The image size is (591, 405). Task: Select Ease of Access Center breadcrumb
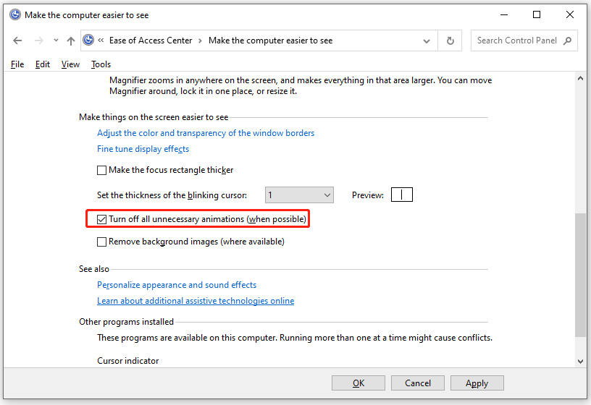coord(151,40)
